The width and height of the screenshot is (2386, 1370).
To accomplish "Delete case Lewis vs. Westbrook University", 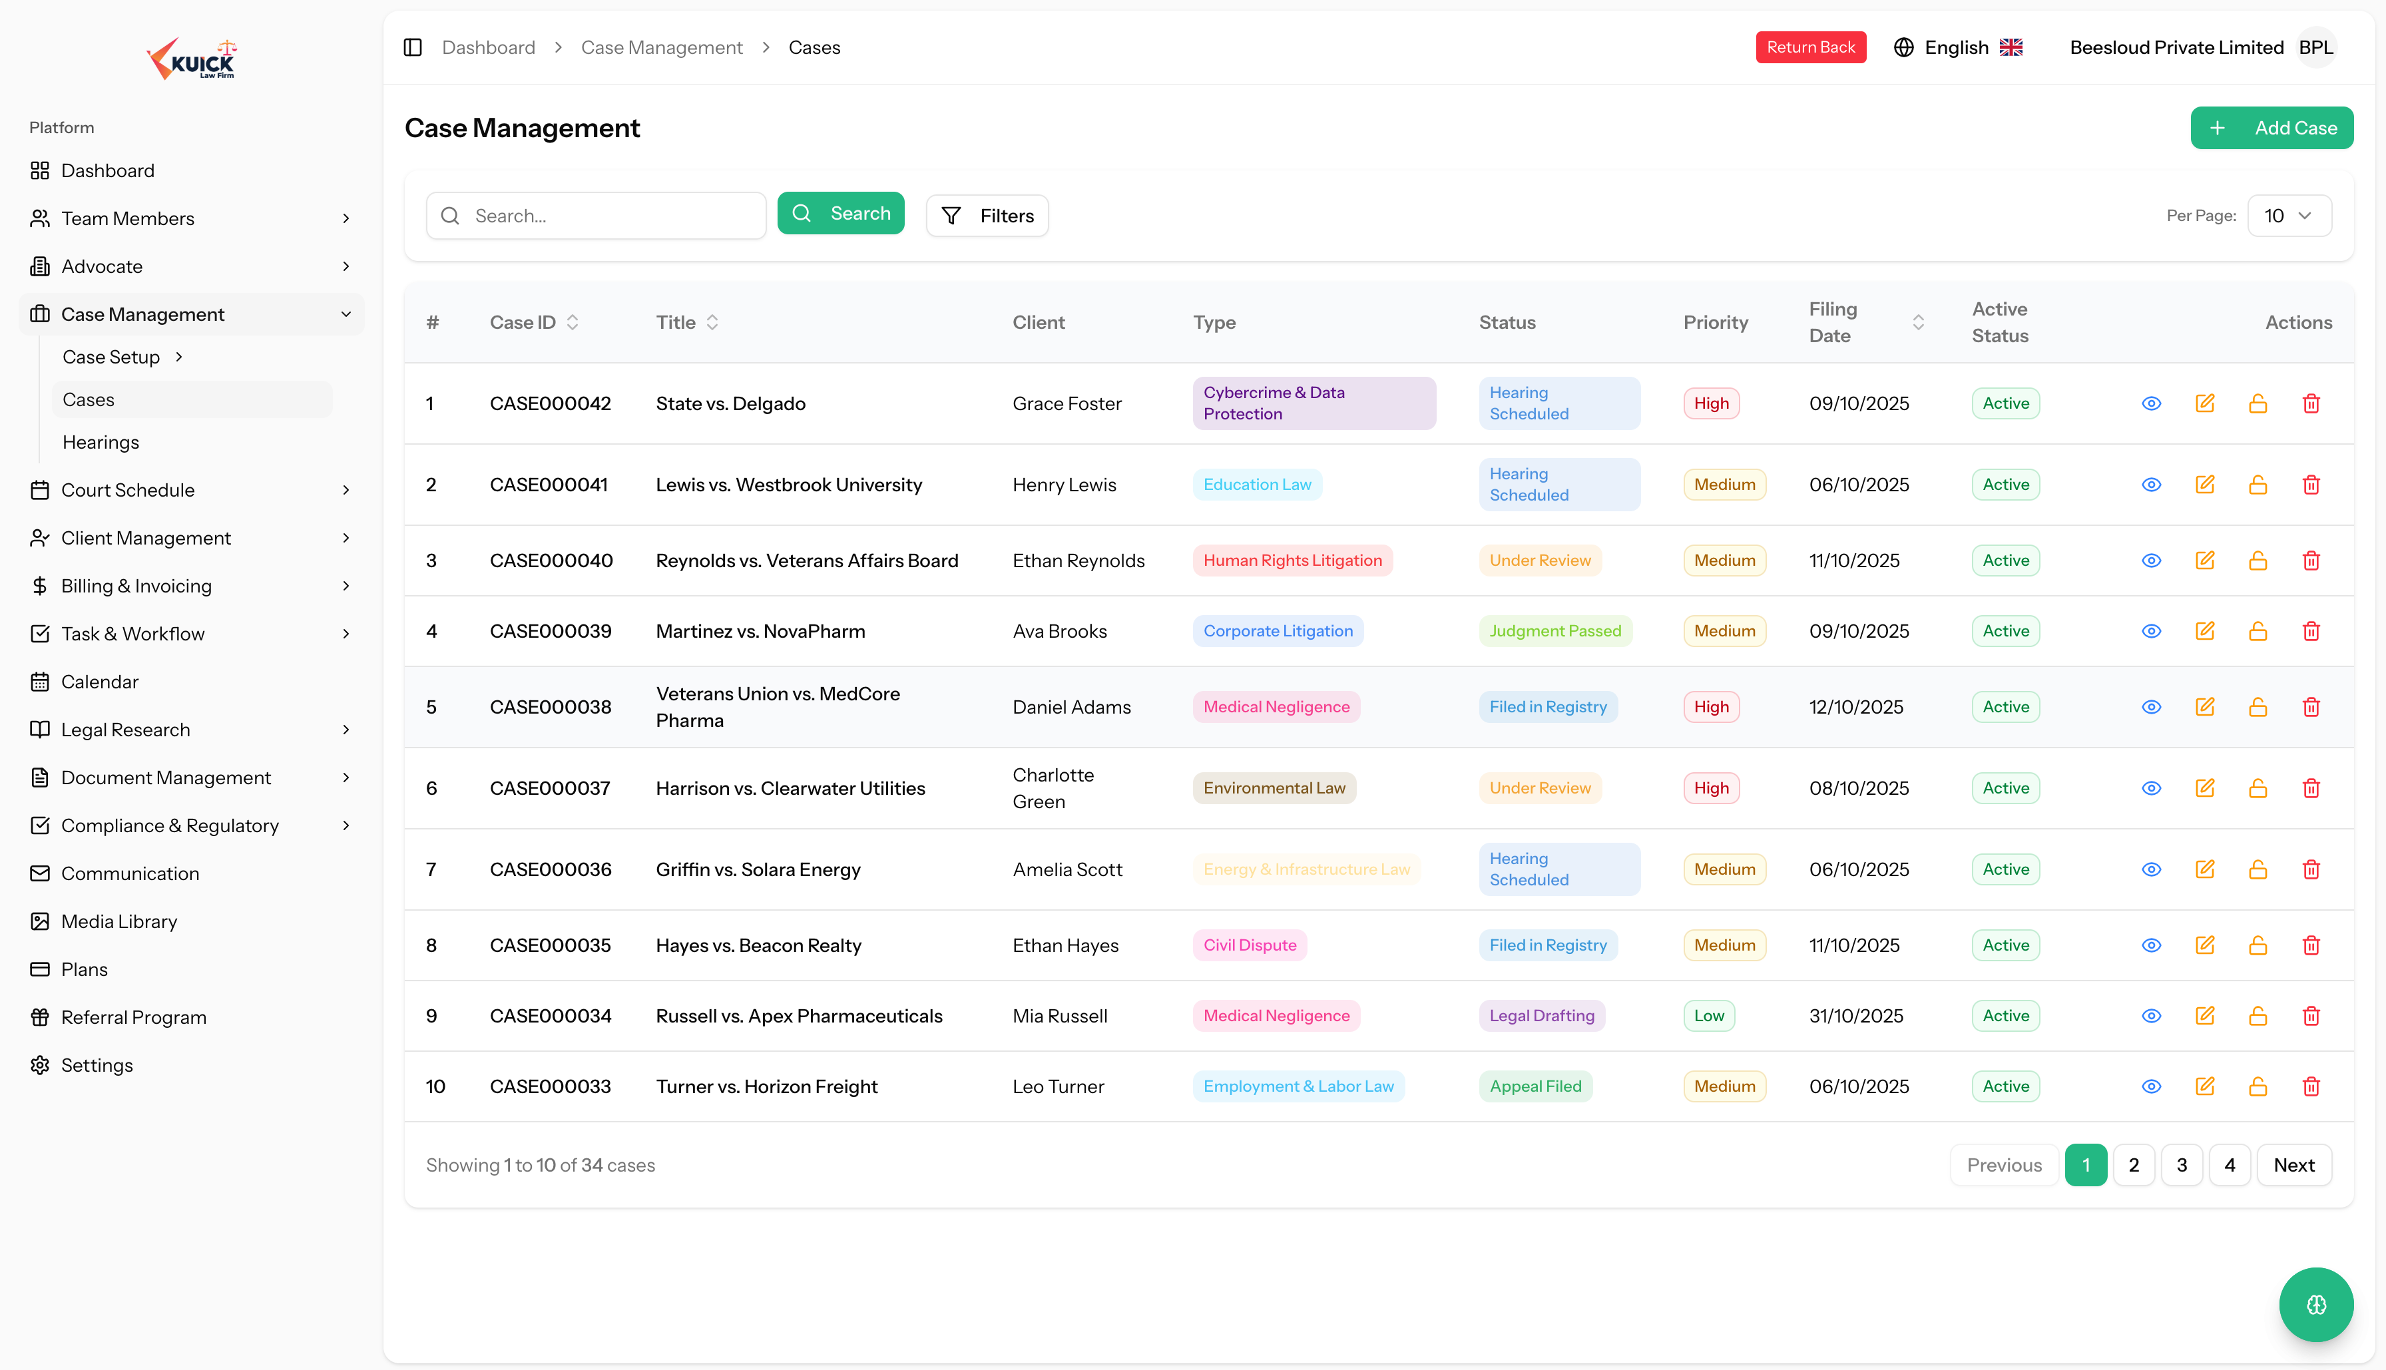I will coord(2311,485).
